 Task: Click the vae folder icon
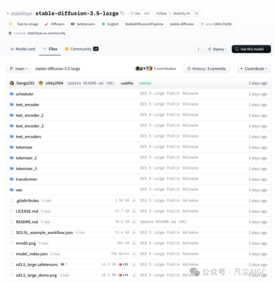[x=12, y=190]
